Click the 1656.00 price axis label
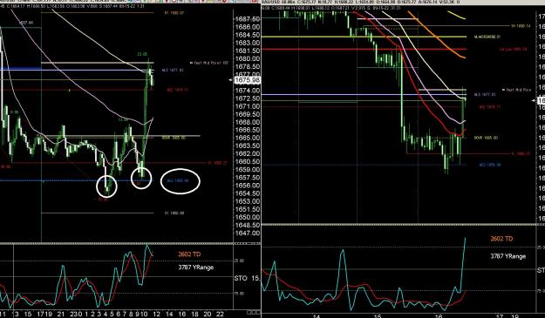This screenshot has height=318, width=545. (x=248, y=186)
